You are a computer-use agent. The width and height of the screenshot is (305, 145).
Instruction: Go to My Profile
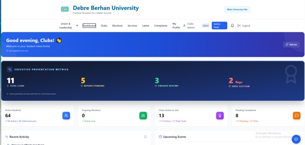tap(176, 26)
